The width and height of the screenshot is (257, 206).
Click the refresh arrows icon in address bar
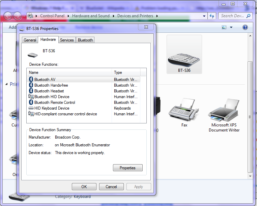click(x=212, y=16)
